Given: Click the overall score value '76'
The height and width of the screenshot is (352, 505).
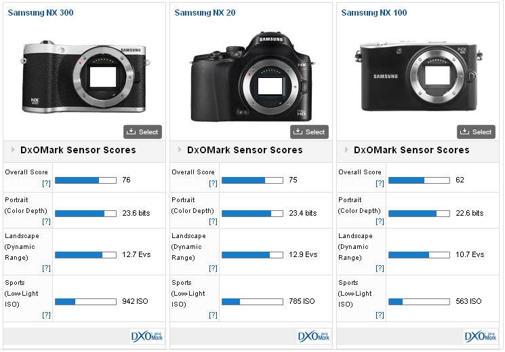Looking at the screenshot, I should coord(126,180).
